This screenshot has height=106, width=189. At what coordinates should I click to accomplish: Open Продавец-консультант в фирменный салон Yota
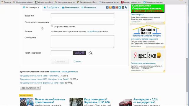[x=42, y=83]
